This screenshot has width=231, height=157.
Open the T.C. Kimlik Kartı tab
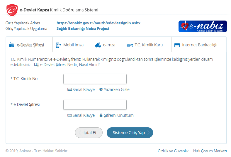pyautogui.click(x=148, y=45)
